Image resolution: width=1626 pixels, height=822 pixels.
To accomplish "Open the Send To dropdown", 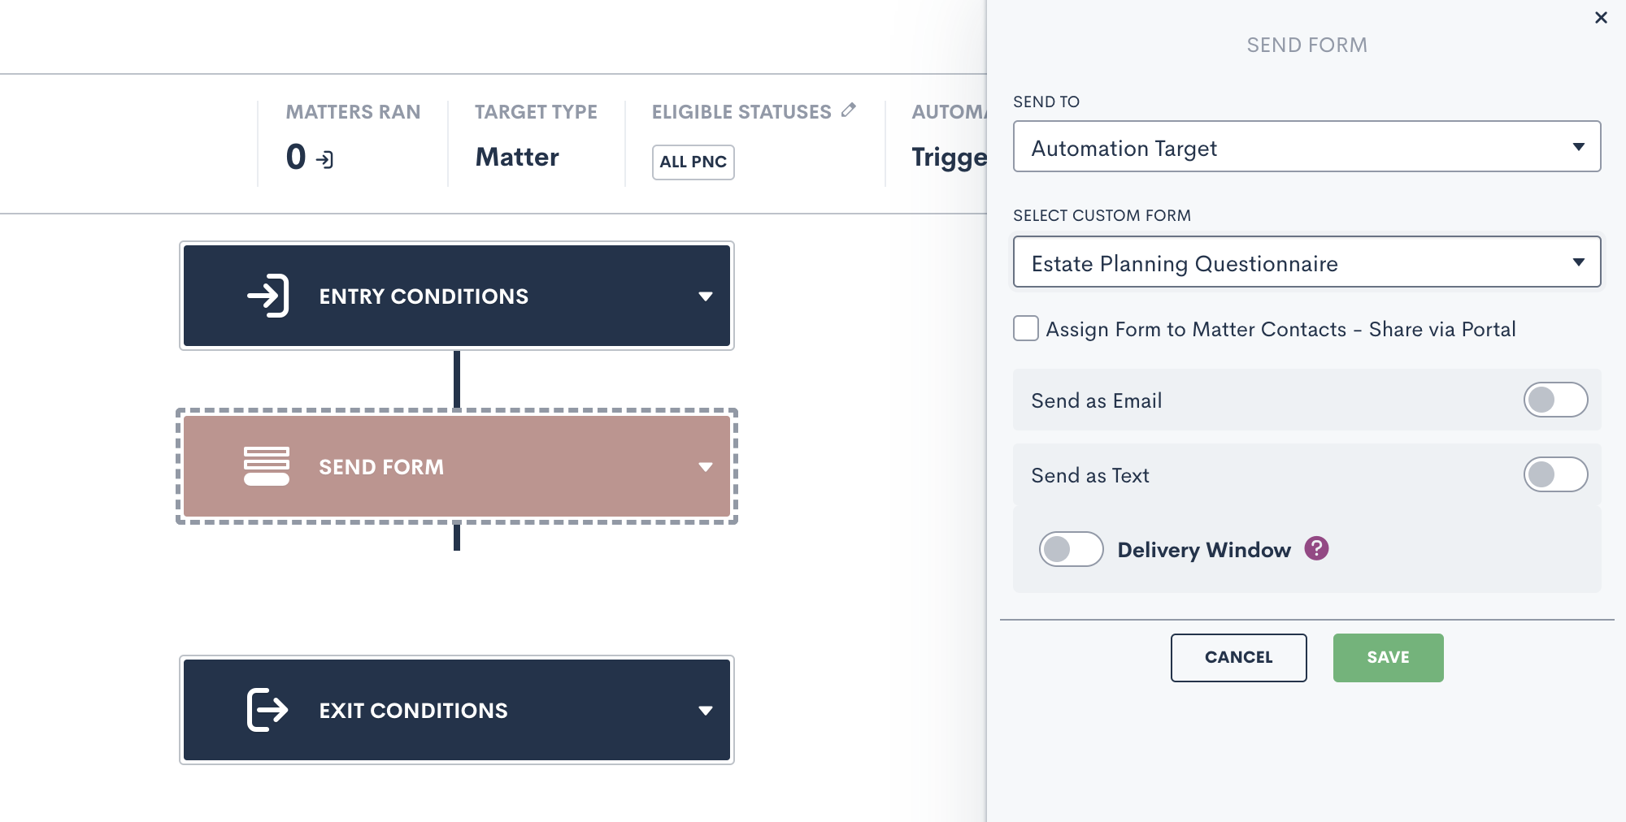I will coord(1306,147).
